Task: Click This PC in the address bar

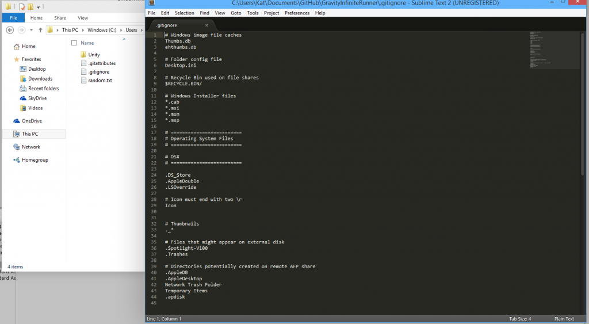Action: (x=70, y=30)
